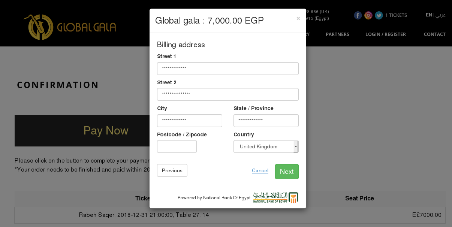The height and width of the screenshot is (227, 452).
Task: Go back with the Previous button
Action: tap(172, 170)
